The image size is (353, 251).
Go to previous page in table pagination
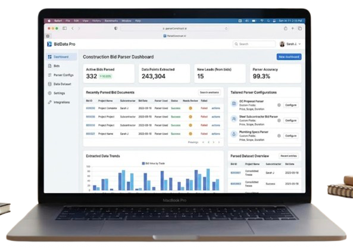point(208,142)
